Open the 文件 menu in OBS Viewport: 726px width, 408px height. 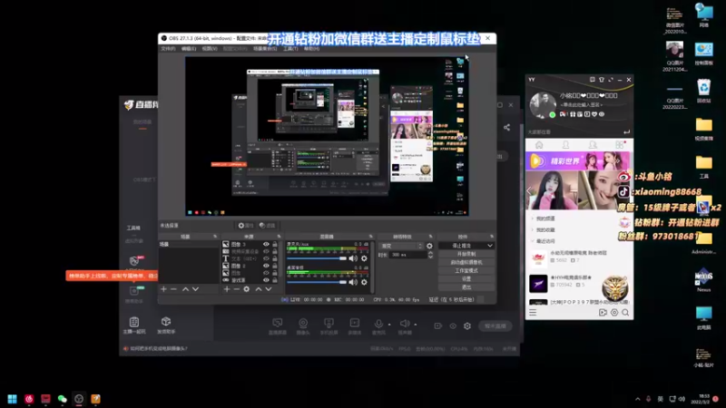tap(168, 49)
